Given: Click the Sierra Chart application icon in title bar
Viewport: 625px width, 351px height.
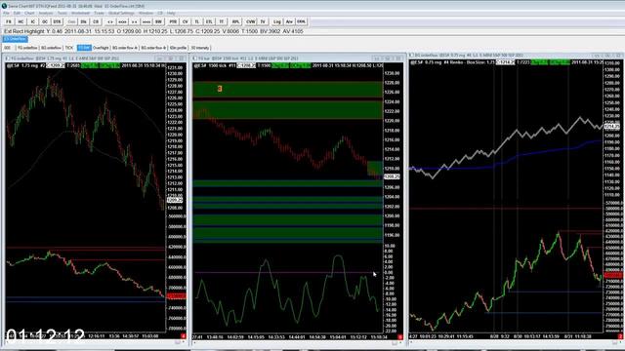Looking at the screenshot, I should pyautogui.click(x=4, y=6).
